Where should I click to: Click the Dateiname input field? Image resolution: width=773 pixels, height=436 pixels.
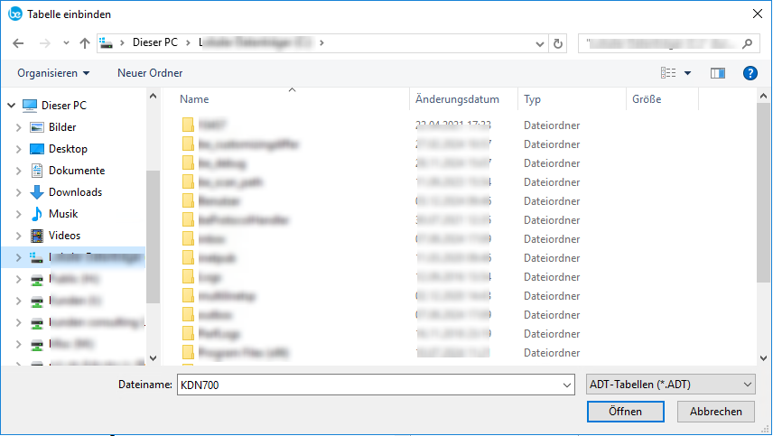click(x=369, y=385)
